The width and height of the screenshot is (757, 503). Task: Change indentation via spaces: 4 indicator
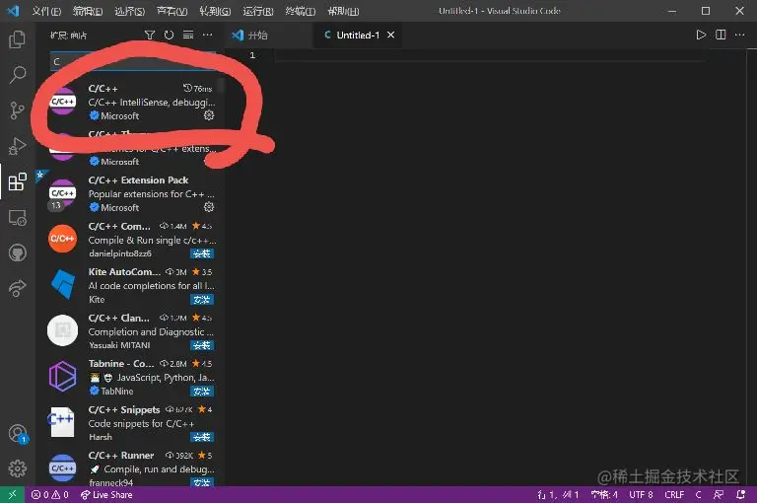coord(604,495)
